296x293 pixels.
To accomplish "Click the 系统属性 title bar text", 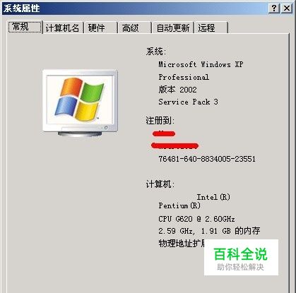I will pyautogui.click(x=21, y=8).
